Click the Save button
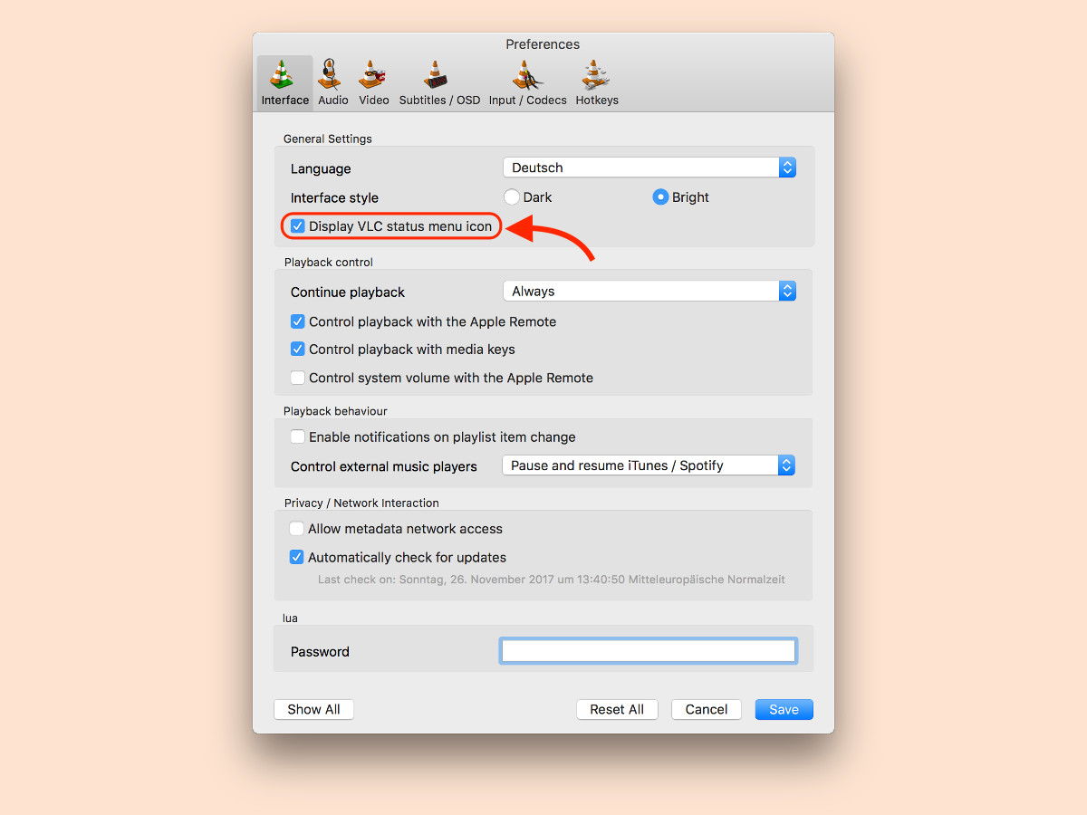 [x=784, y=709]
